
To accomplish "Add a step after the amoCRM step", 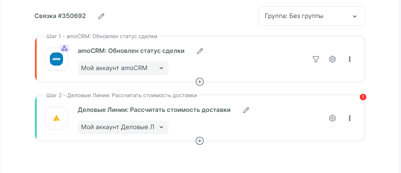I will tap(200, 82).
